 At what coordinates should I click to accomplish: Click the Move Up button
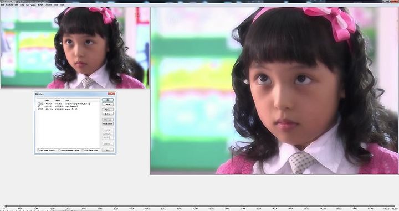click(x=108, y=120)
